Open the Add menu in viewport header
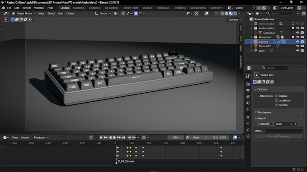This screenshot has width=307, height=172. click(60, 14)
